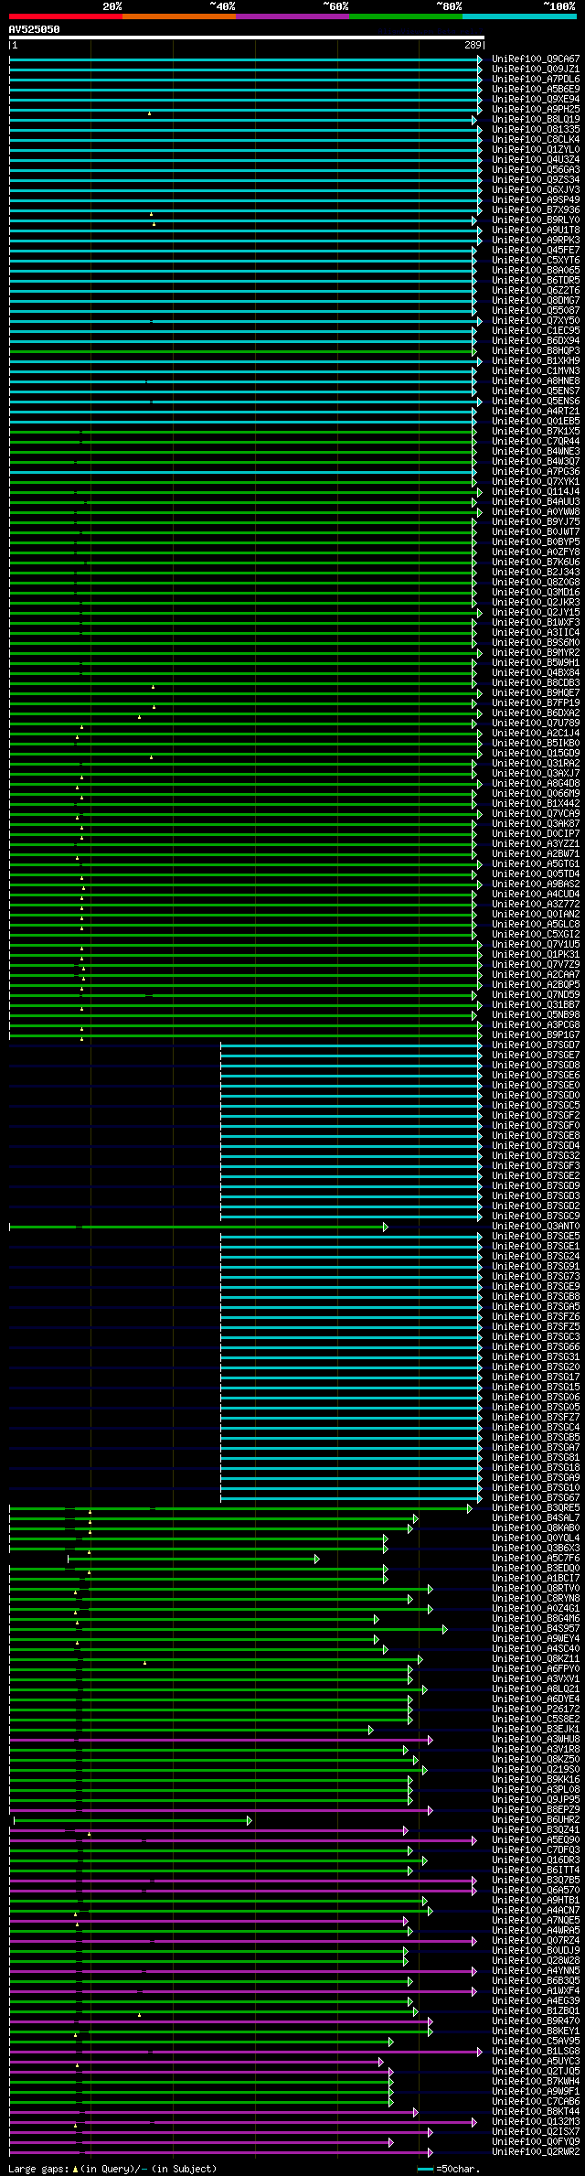Select label UniRef100_C5XYT6

pyautogui.click(x=536, y=261)
